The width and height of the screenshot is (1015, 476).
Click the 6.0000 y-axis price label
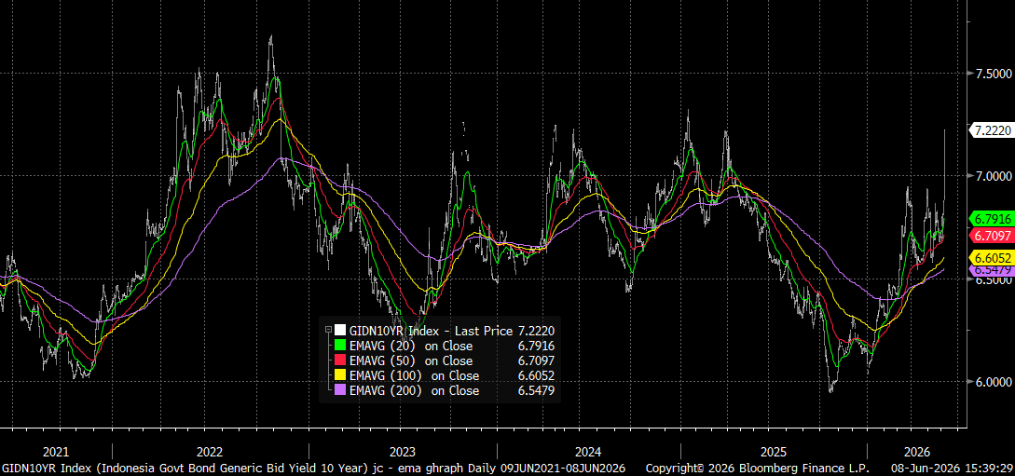[994, 382]
